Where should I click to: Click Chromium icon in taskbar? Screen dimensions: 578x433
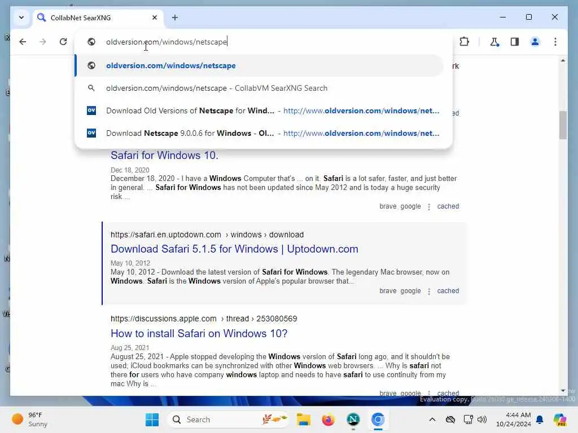(378, 419)
